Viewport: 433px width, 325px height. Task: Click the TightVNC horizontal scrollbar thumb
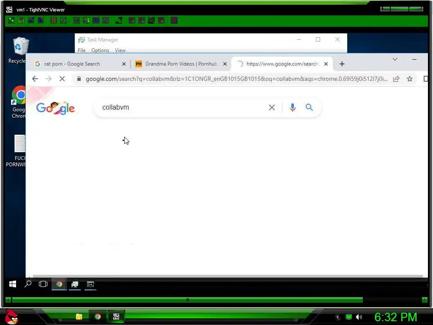[x=187, y=300]
